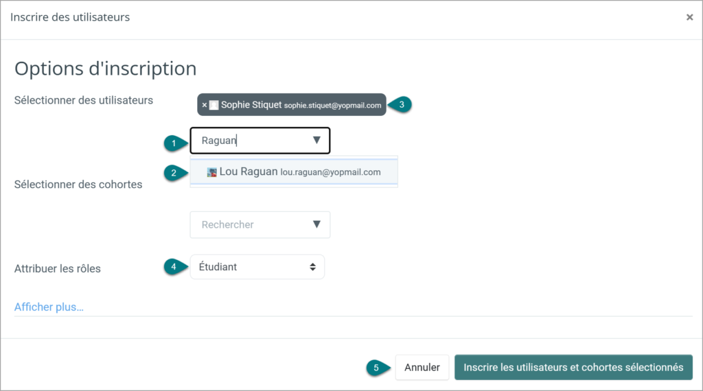This screenshot has width=703, height=391.
Task: Remove Sophie Stiquet using the x icon
Action: (205, 105)
